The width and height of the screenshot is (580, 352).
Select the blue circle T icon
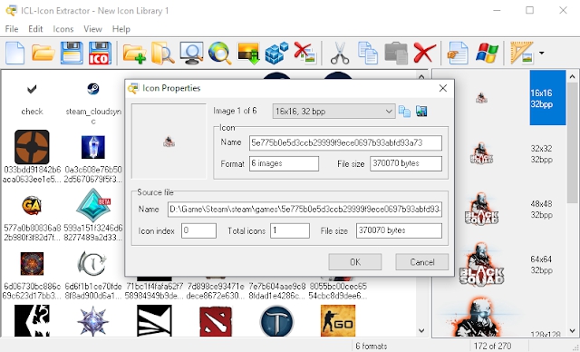(x=276, y=321)
